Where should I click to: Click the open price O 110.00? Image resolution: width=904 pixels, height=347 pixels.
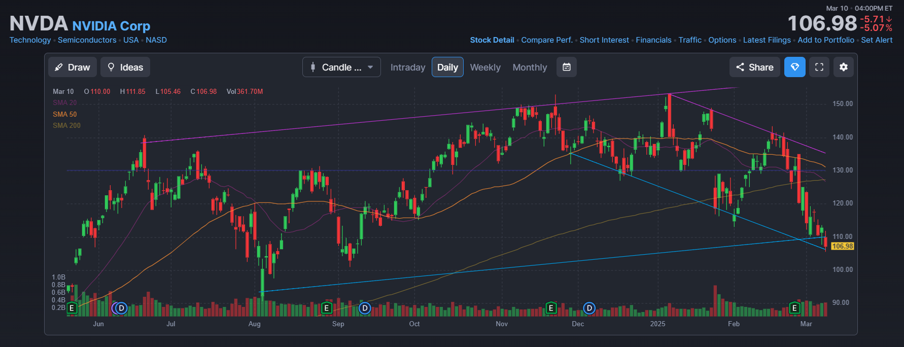click(x=97, y=92)
